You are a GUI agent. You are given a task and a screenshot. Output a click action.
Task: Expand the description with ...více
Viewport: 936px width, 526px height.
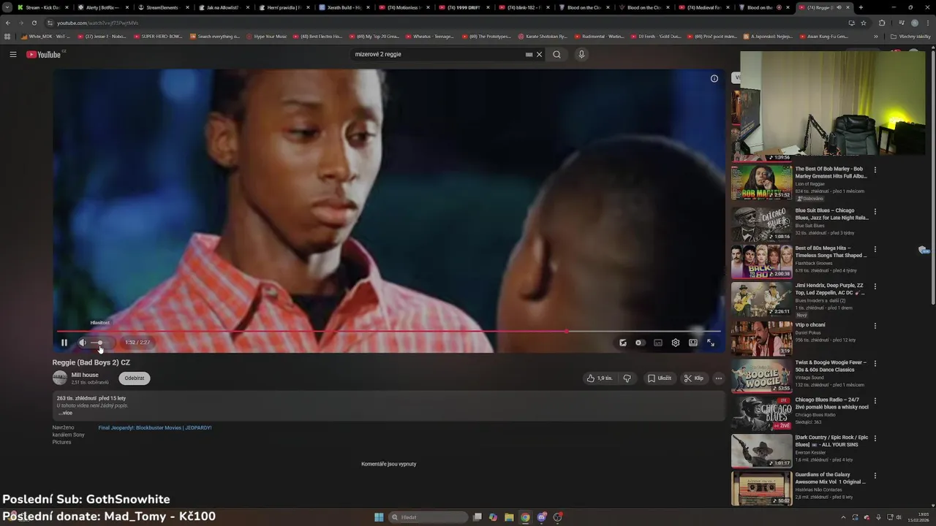point(65,413)
